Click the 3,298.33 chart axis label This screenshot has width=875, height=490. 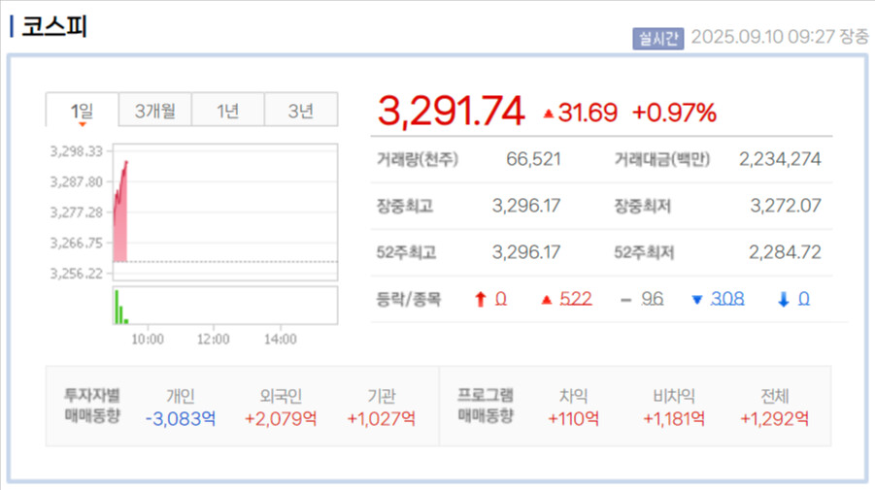click(x=77, y=151)
